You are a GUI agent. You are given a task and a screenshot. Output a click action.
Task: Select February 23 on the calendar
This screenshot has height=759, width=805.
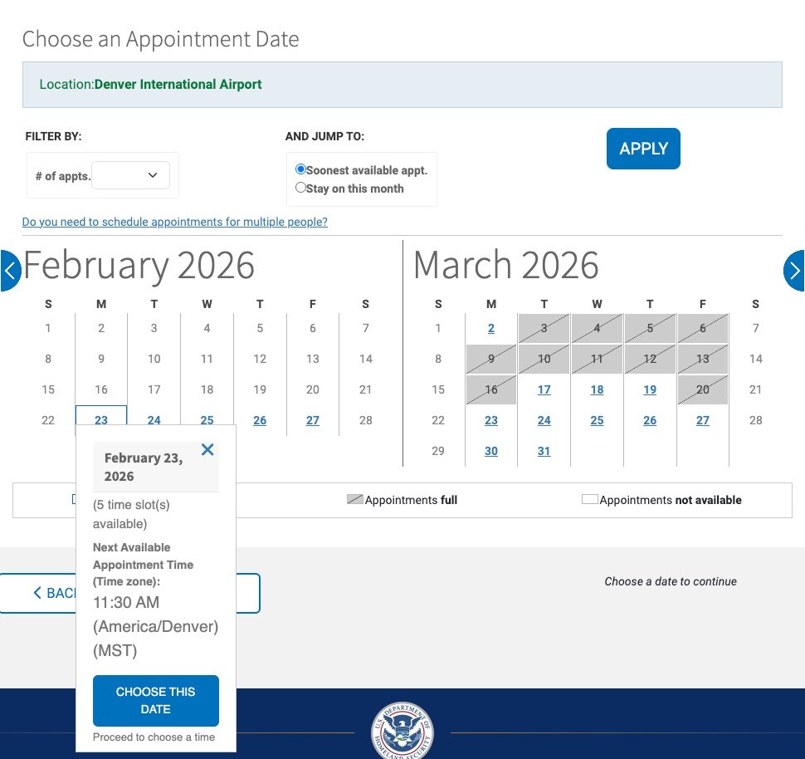tap(101, 420)
